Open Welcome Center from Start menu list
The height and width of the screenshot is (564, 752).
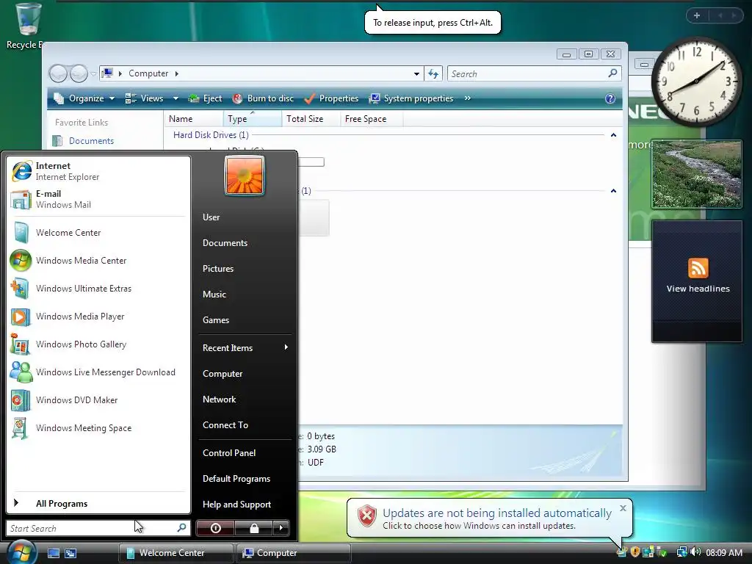98,233
